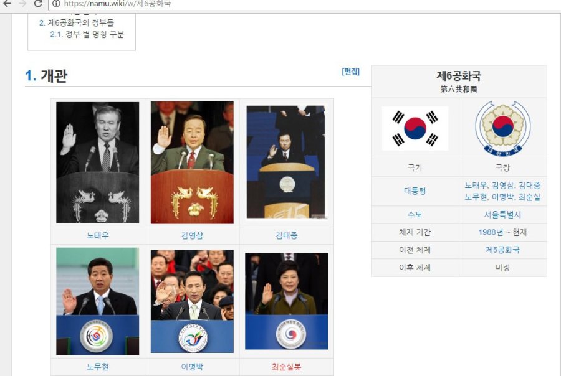Click the 1988년 link in infobox
Screen dimensions: 561x376
point(491,232)
